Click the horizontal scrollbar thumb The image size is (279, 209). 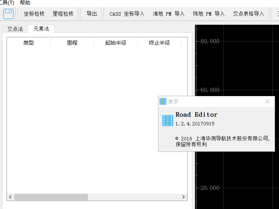click(x=51, y=197)
